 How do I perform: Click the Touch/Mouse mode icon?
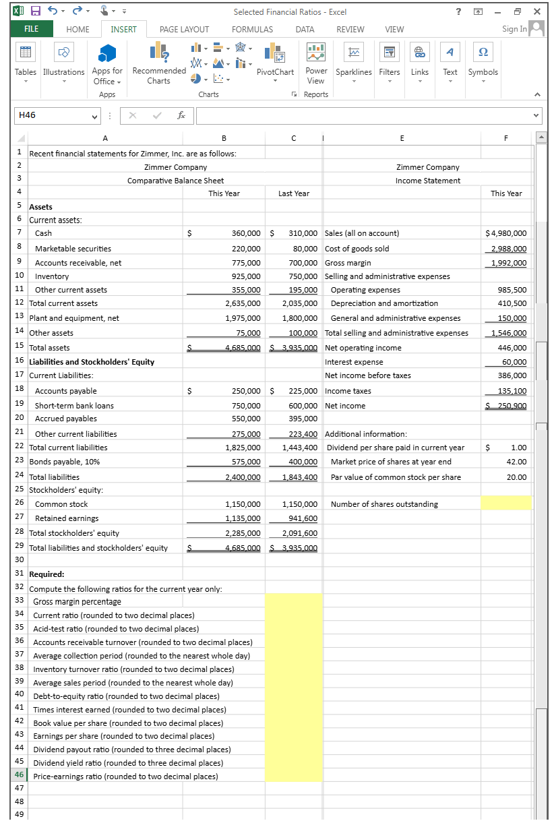[x=104, y=11]
